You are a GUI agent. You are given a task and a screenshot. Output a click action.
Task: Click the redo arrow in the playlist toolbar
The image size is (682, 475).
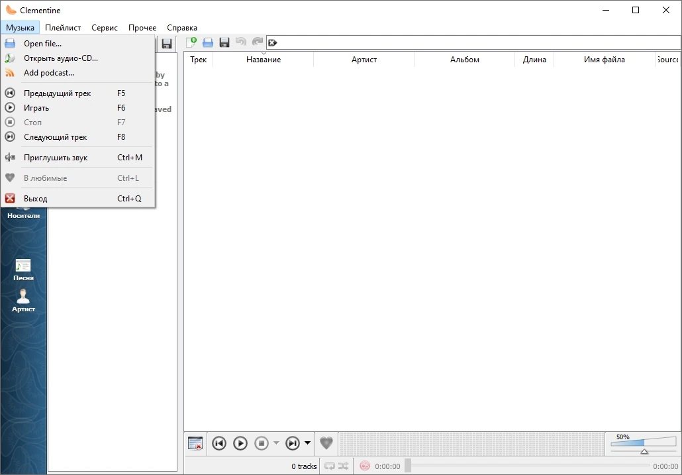point(258,42)
